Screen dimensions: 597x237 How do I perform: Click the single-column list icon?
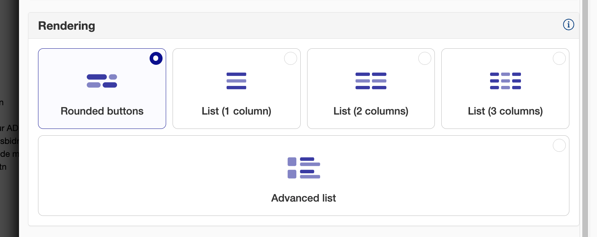[236, 81]
